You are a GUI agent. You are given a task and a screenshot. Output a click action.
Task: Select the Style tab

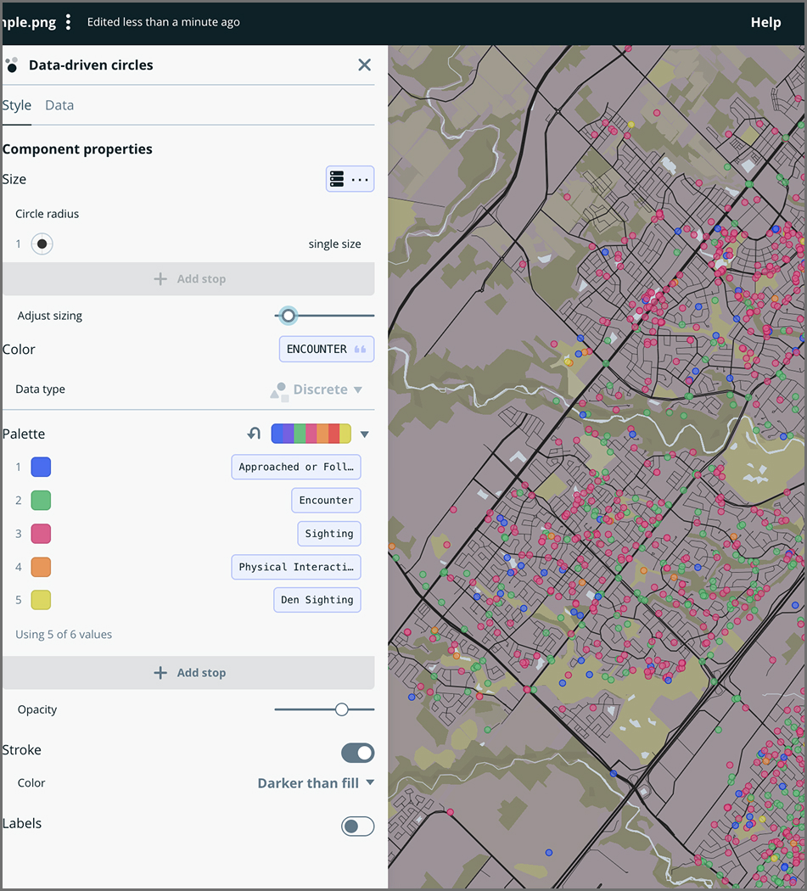tap(15, 105)
